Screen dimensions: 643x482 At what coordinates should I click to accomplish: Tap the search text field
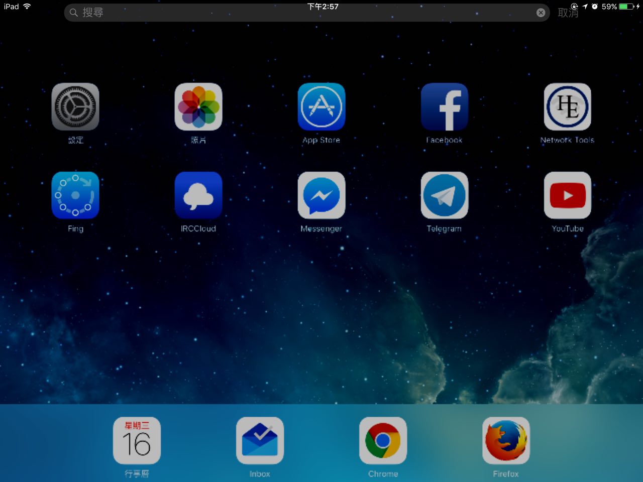(x=306, y=13)
